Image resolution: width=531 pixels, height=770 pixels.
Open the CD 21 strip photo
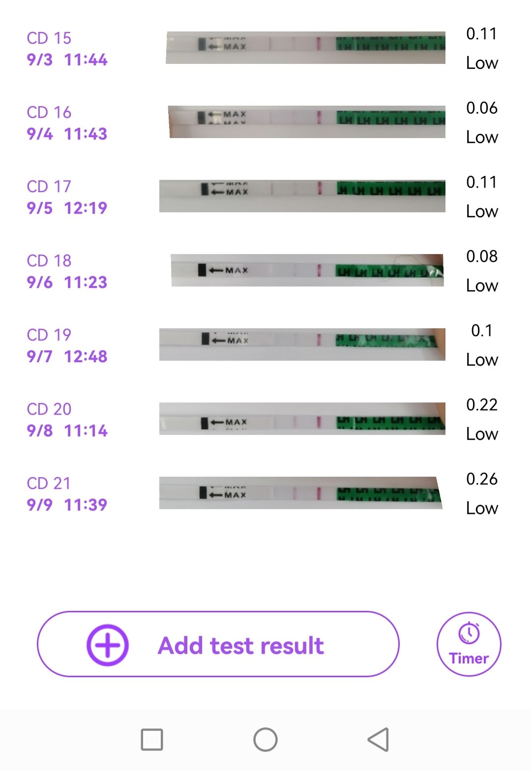point(301,493)
